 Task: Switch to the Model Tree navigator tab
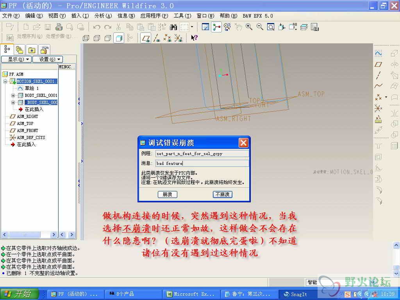click(x=7, y=49)
